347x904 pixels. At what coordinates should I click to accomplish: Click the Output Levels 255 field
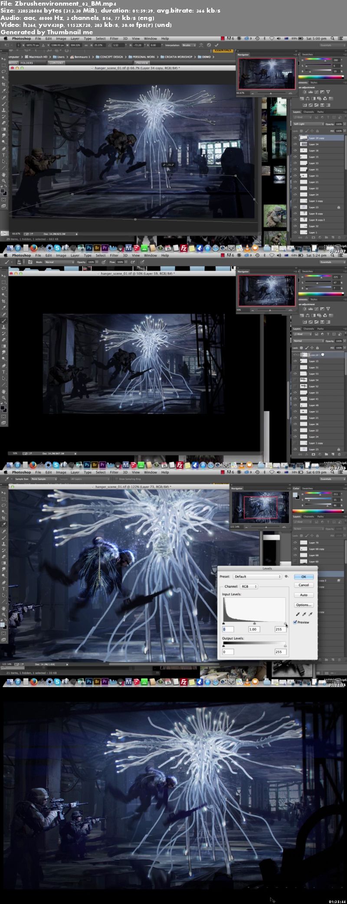point(280,652)
